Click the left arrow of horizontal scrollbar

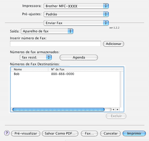coord(113,110)
